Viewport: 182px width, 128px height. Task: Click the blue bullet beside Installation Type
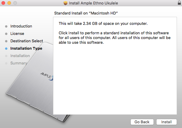pyautogui.click(x=7, y=48)
